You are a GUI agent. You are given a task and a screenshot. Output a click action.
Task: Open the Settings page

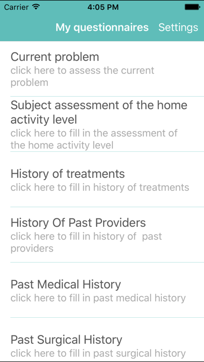(x=178, y=27)
